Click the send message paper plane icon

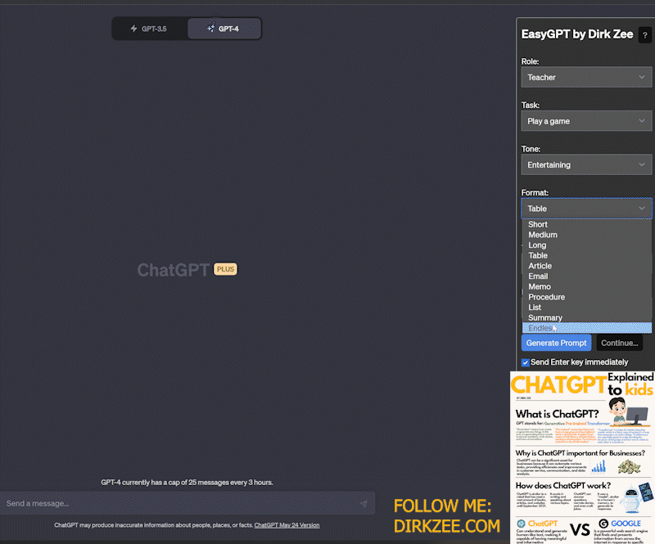pyautogui.click(x=364, y=503)
